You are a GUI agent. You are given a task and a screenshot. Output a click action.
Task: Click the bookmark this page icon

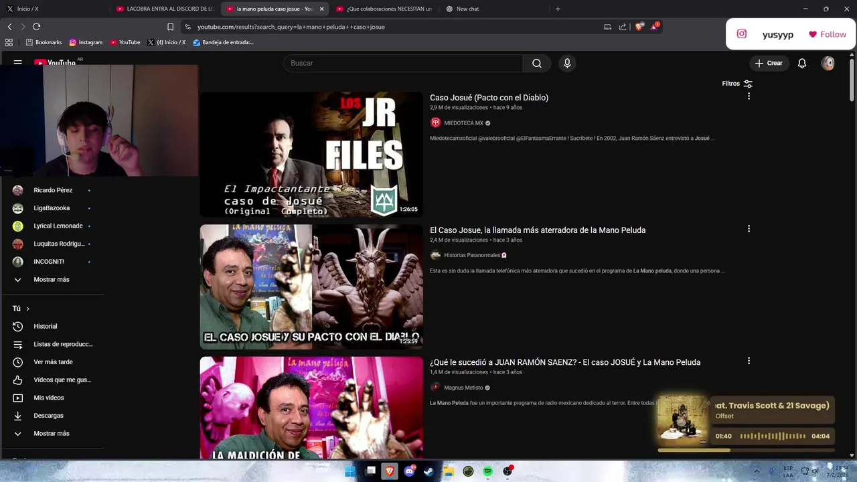pos(170,27)
